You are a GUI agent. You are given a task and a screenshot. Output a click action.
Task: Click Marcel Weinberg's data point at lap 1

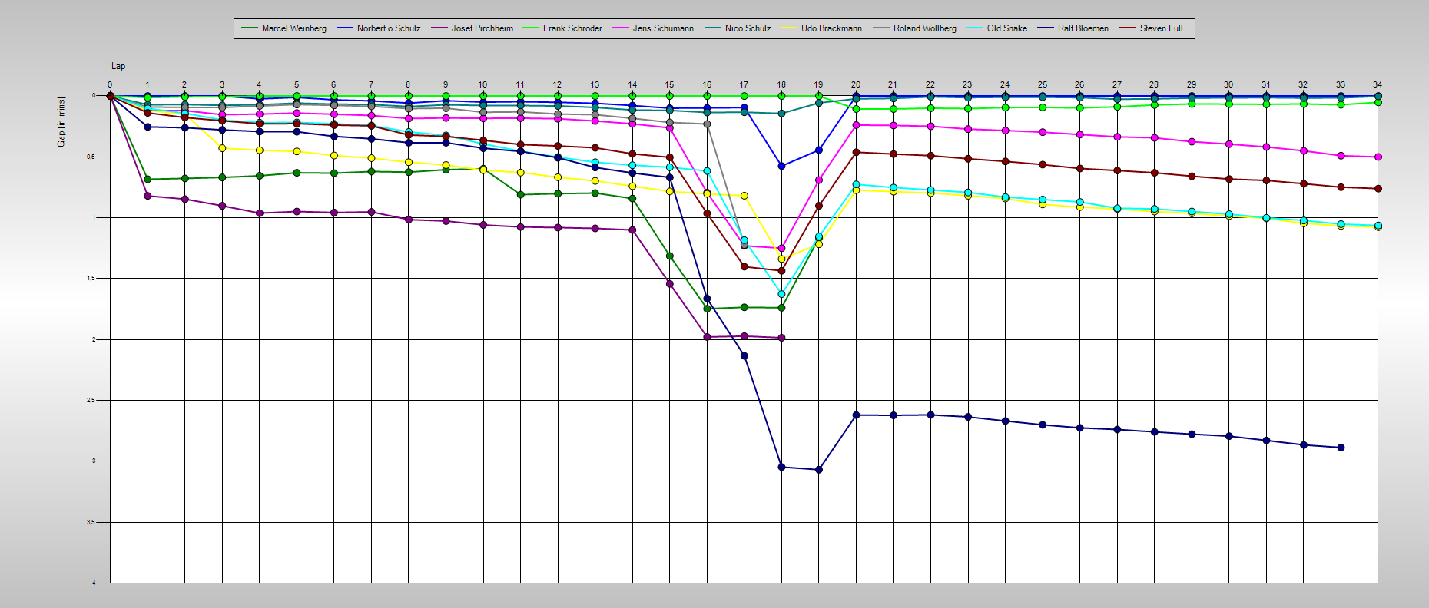[x=148, y=180]
